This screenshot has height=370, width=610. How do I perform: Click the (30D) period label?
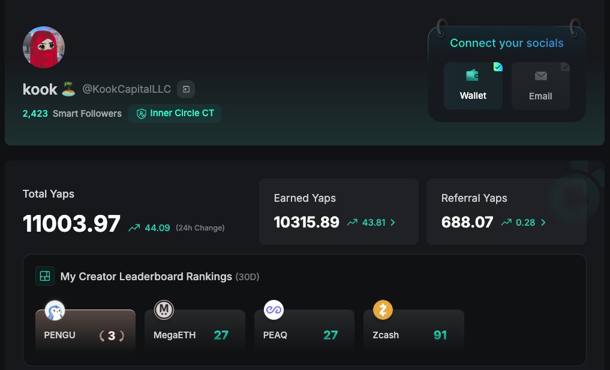(x=248, y=277)
